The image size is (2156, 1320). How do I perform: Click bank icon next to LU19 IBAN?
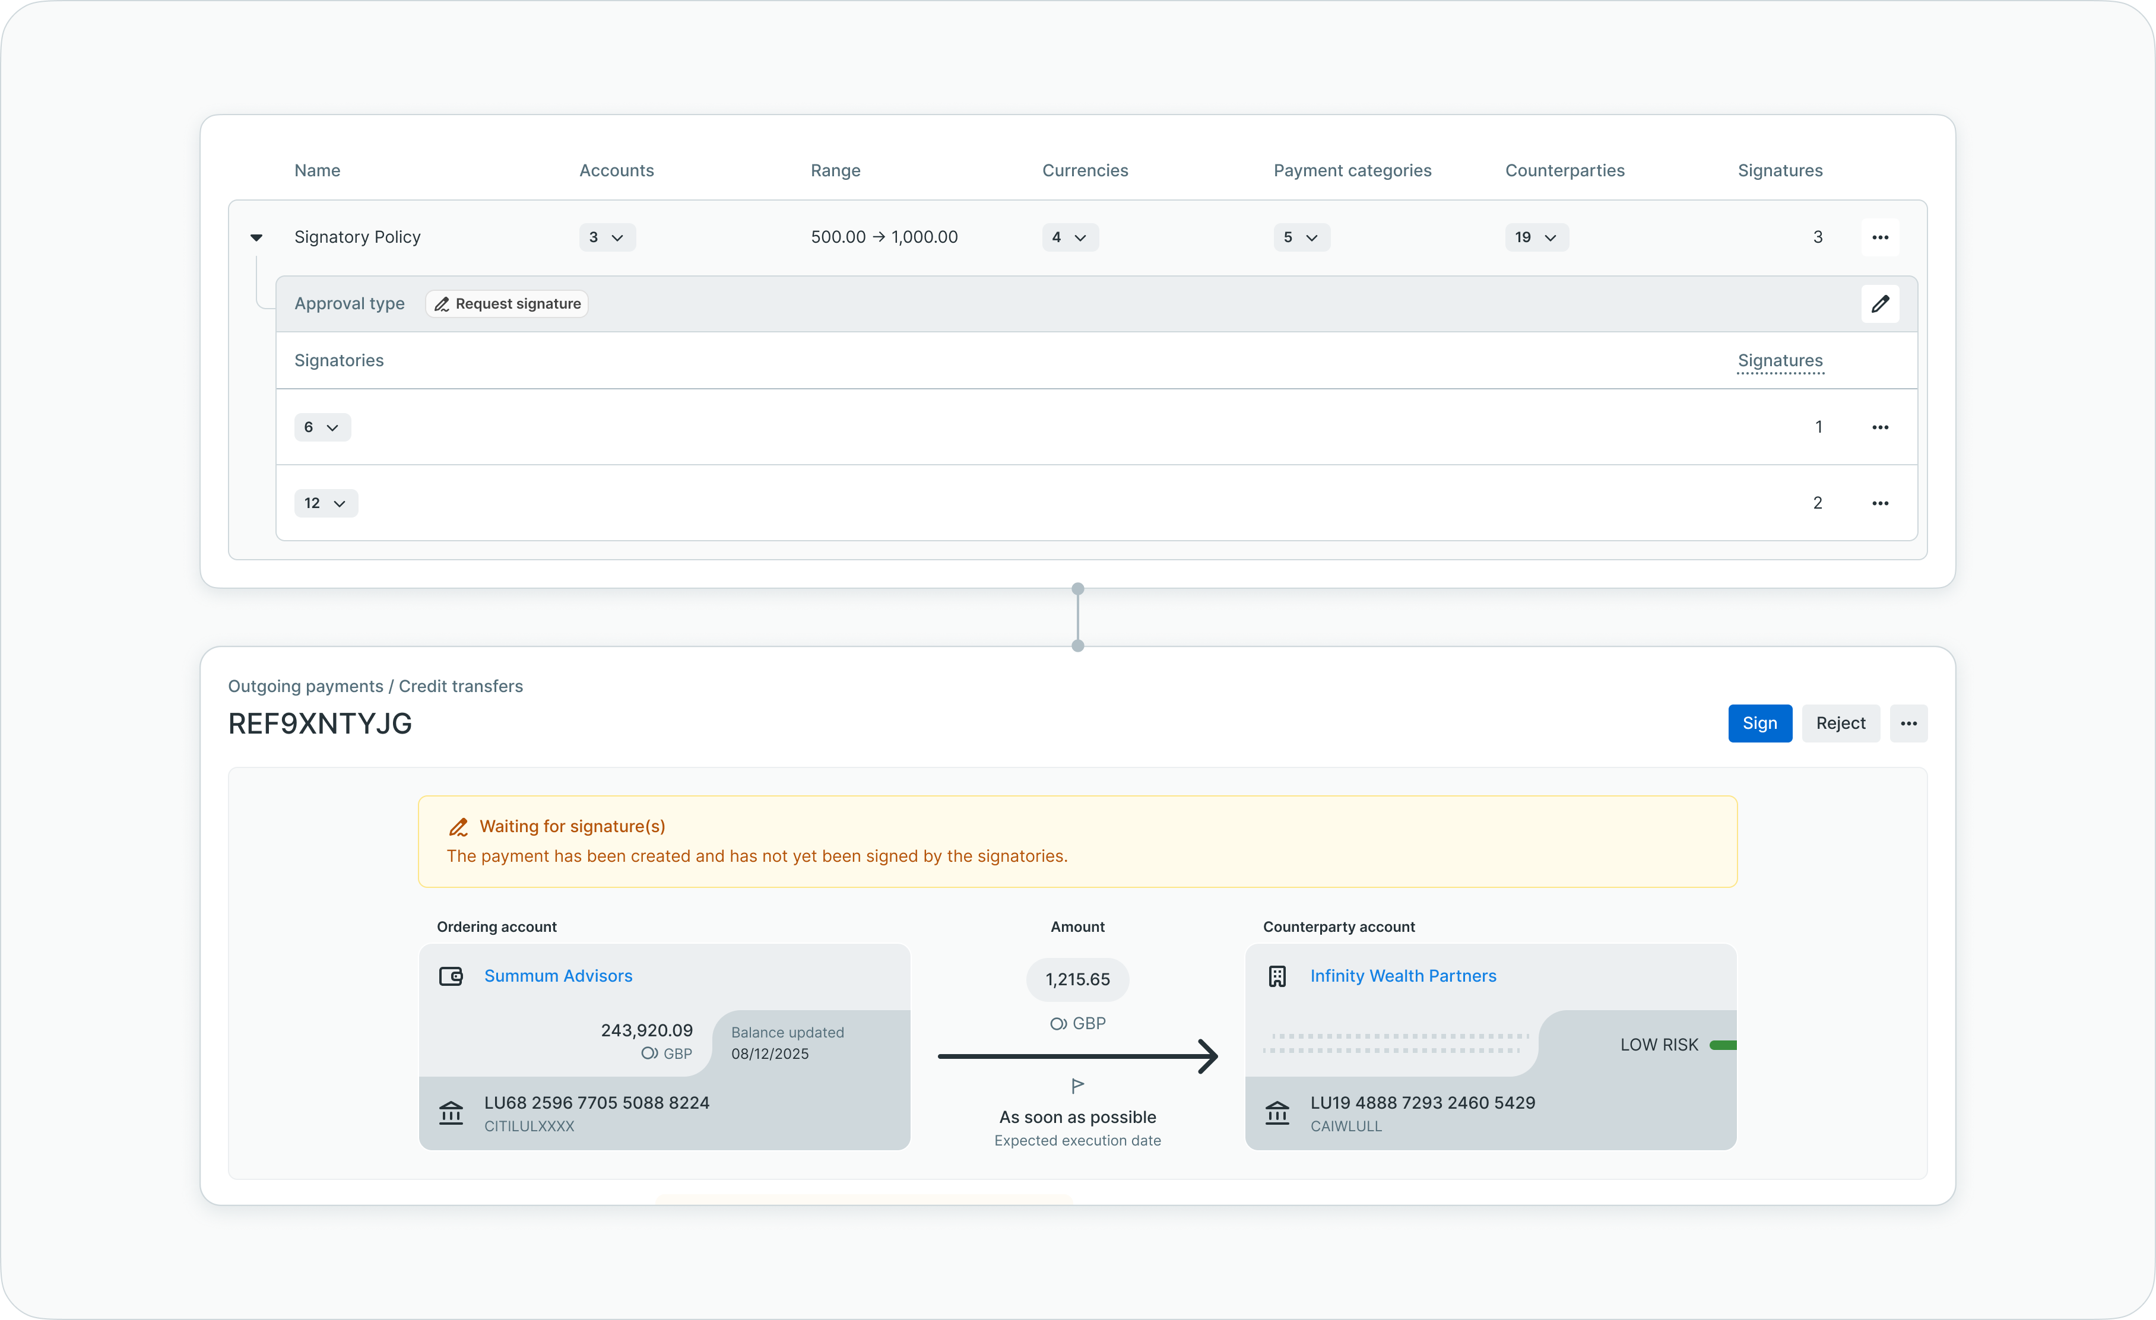pos(1277,1113)
